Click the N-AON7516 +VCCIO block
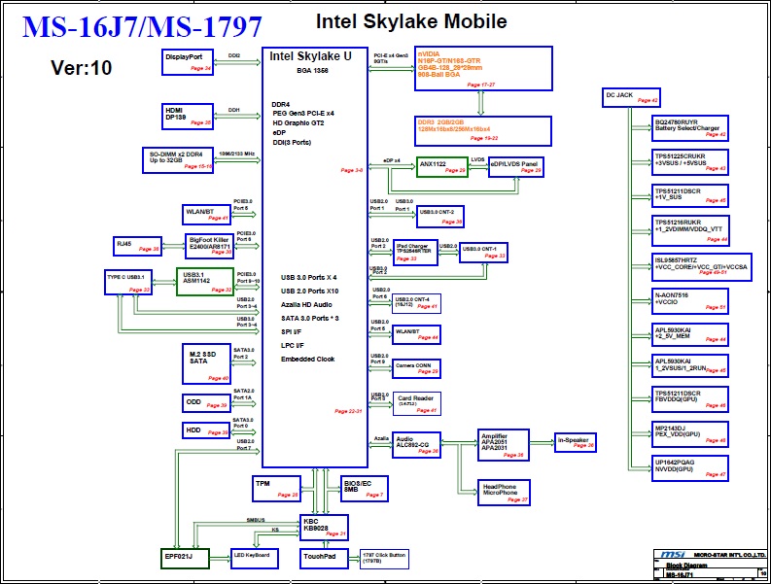Image resolution: width=771 pixels, height=584 pixels. click(690, 301)
